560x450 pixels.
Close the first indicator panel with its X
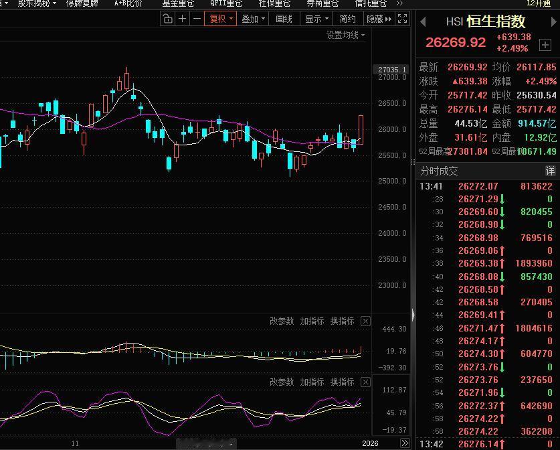[365, 321]
